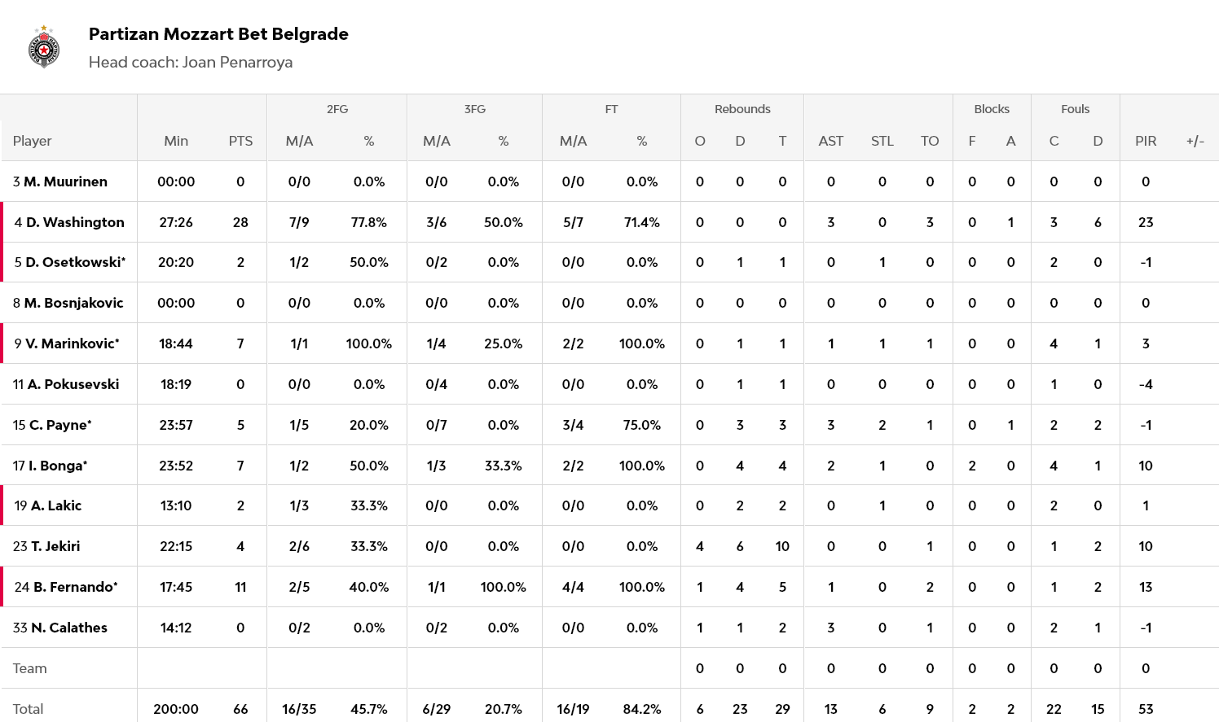Select the +/- column header
Viewport: 1219px width, 722px height.
click(x=1195, y=141)
